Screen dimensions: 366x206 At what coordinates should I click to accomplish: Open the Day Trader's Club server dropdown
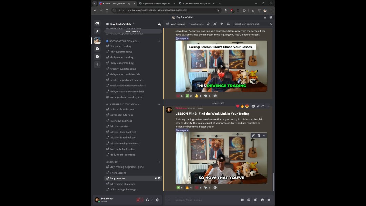tap(122, 24)
